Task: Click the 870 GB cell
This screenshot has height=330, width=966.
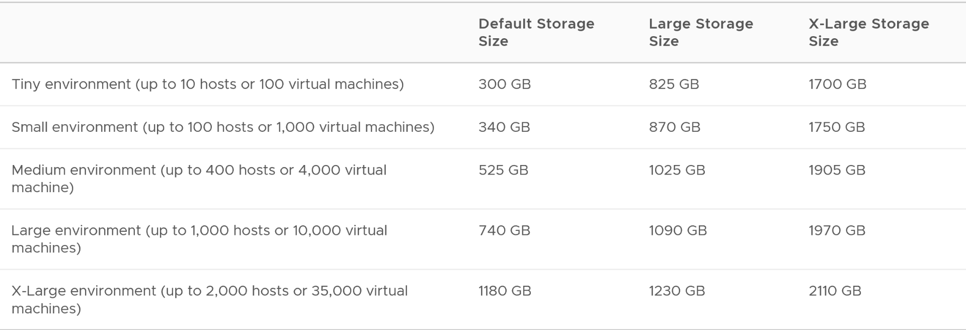Action: point(674,127)
